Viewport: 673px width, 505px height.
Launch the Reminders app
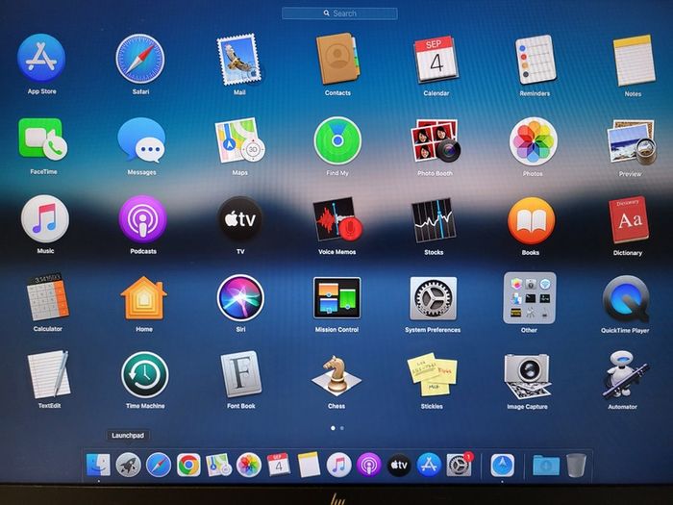tap(536, 60)
